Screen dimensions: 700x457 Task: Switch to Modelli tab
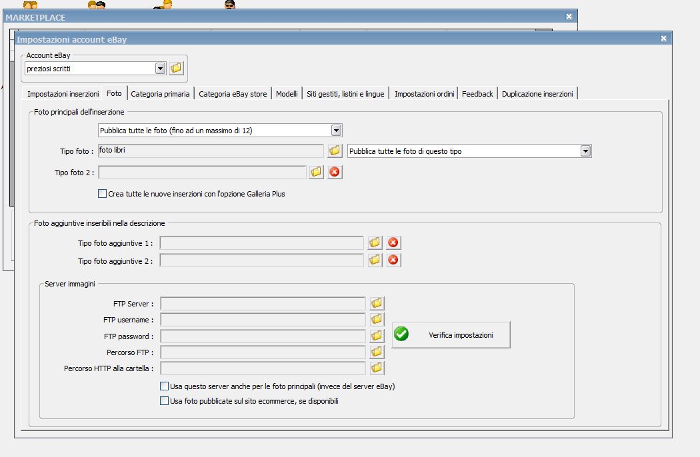[x=287, y=94]
